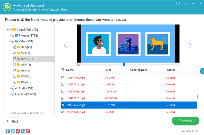Click the 144.00 KB size cell

click(111, 91)
